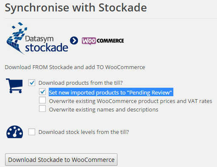Uncheck Download products from the till checkbox
The height and width of the screenshot is (167, 217).
click(32, 83)
